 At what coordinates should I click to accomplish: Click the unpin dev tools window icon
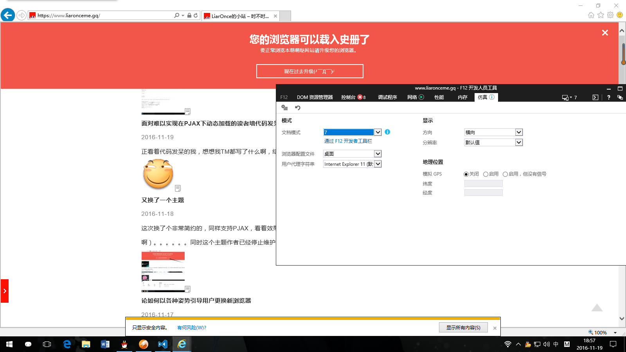pos(620,97)
